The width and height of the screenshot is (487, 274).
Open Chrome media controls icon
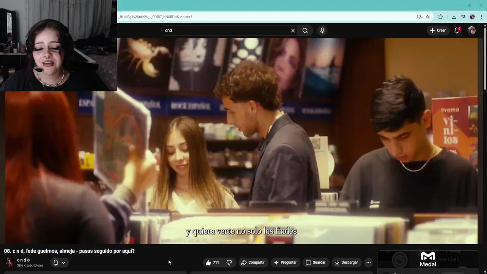click(x=463, y=17)
